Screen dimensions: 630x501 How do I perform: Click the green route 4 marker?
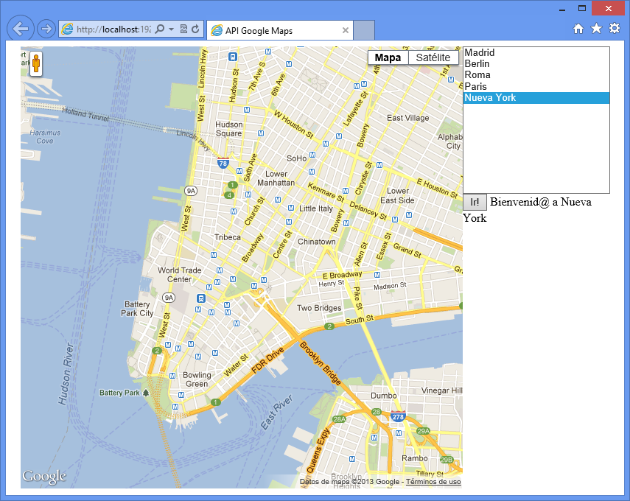tap(229, 195)
